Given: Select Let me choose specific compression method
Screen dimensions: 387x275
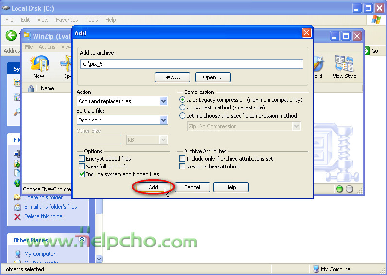Looking at the screenshot, I should click(182, 116).
